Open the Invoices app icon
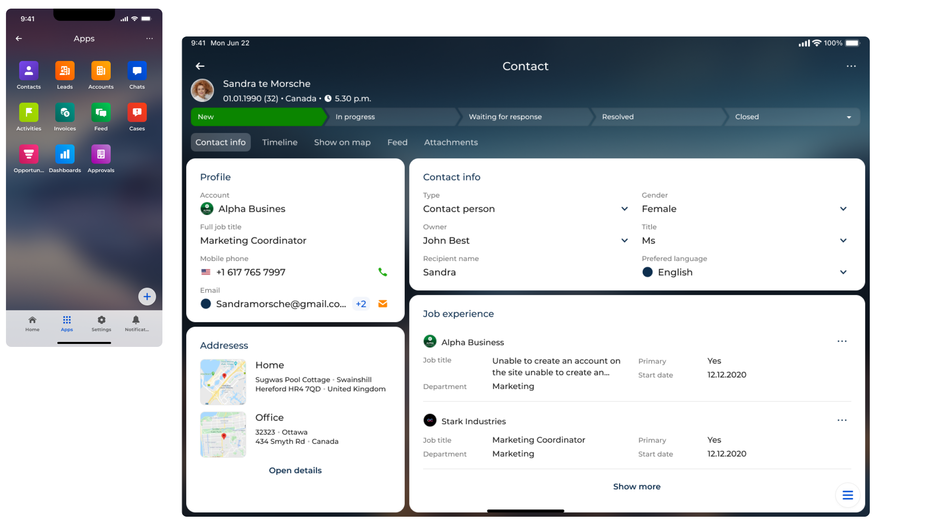Viewport: 948px width, 524px height. 65,112
